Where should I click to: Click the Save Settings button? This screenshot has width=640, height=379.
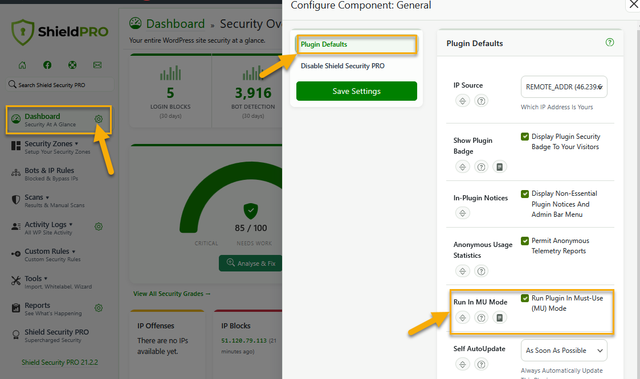[x=356, y=91]
